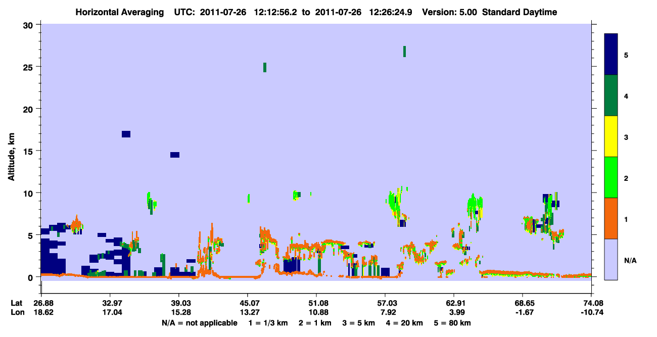
Task: Click the y-axis tick label 20
Action: tap(29, 109)
